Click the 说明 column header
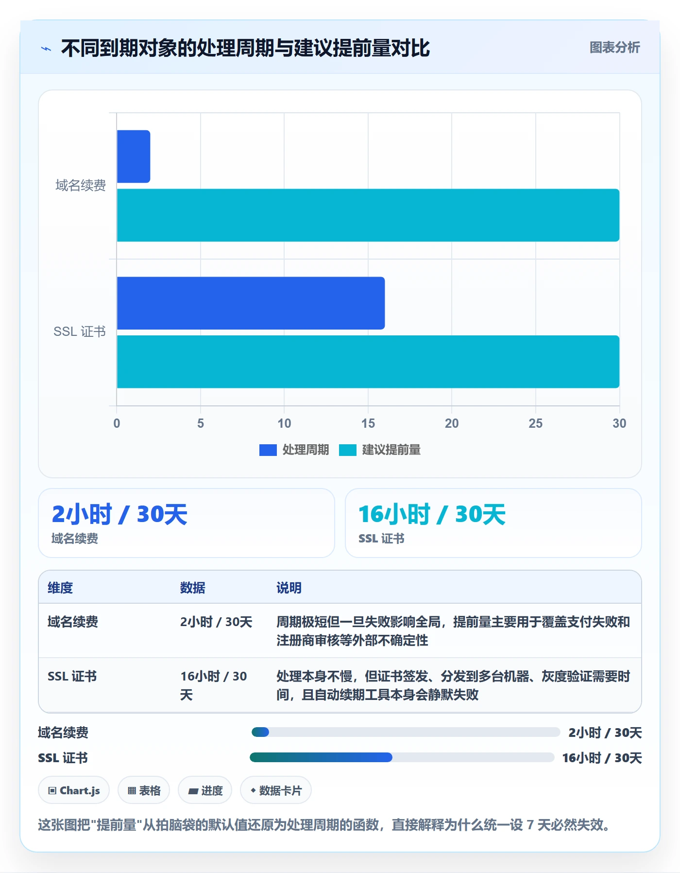 [289, 588]
